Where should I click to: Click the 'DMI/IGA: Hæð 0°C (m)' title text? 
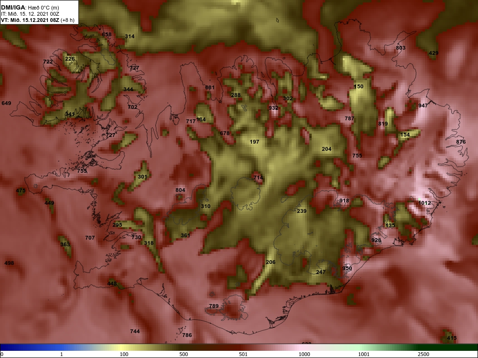pyautogui.click(x=30, y=7)
